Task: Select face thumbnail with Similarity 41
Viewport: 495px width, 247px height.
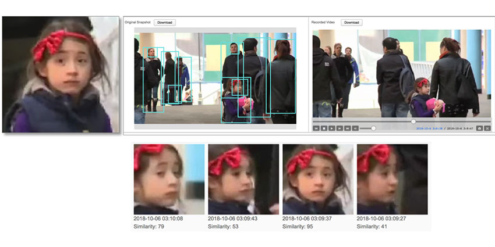Action: tap(393, 179)
